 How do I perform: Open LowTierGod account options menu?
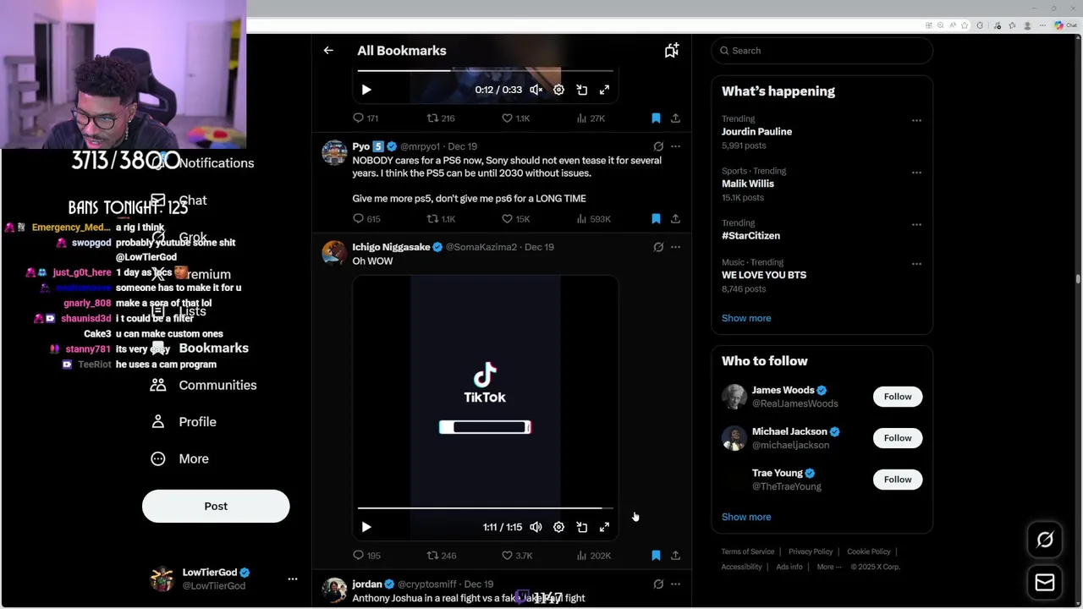pos(293,579)
